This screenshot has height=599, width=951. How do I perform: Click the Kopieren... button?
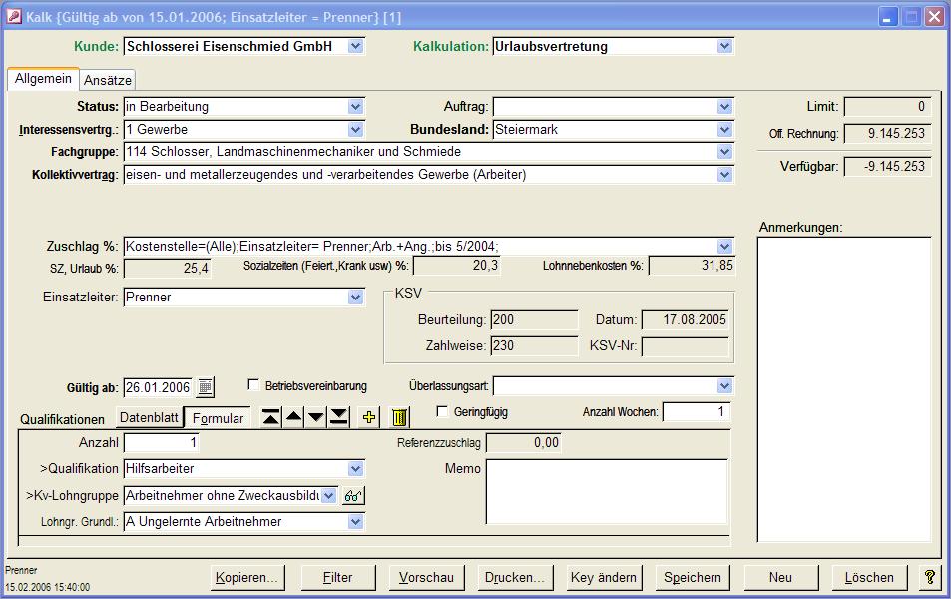(247, 577)
